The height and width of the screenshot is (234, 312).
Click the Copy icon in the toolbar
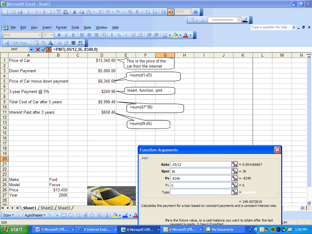(x=81, y=12)
